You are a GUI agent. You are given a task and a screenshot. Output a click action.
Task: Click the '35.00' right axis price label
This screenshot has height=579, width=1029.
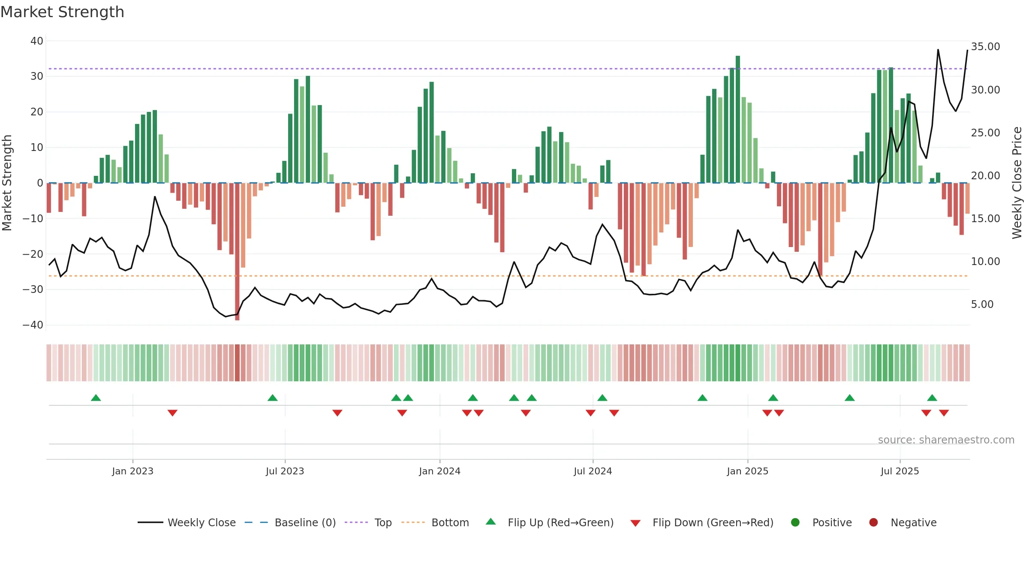pos(985,47)
